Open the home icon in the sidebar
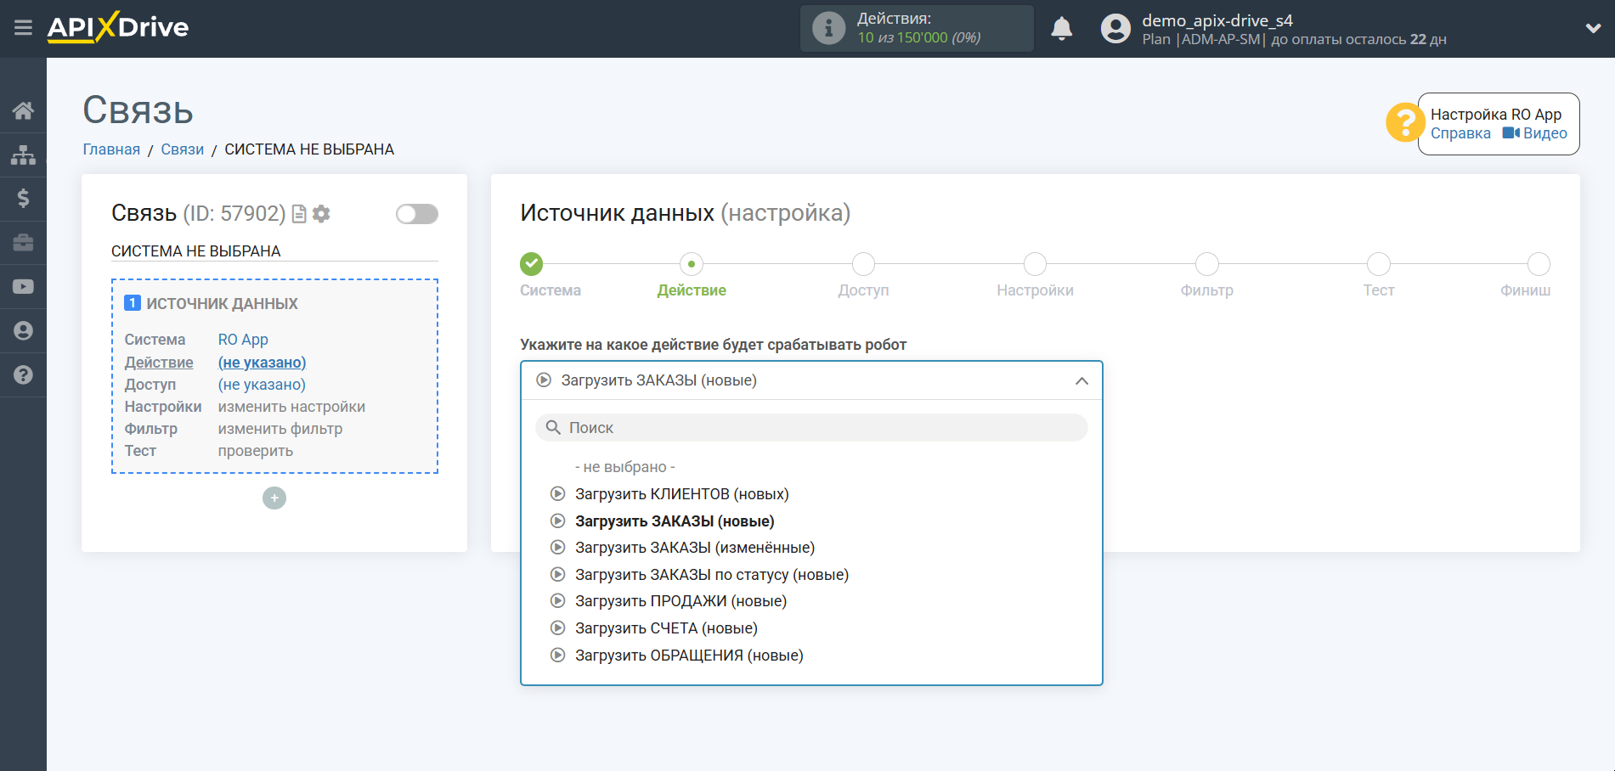The width and height of the screenshot is (1615, 771). click(x=23, y=110)
